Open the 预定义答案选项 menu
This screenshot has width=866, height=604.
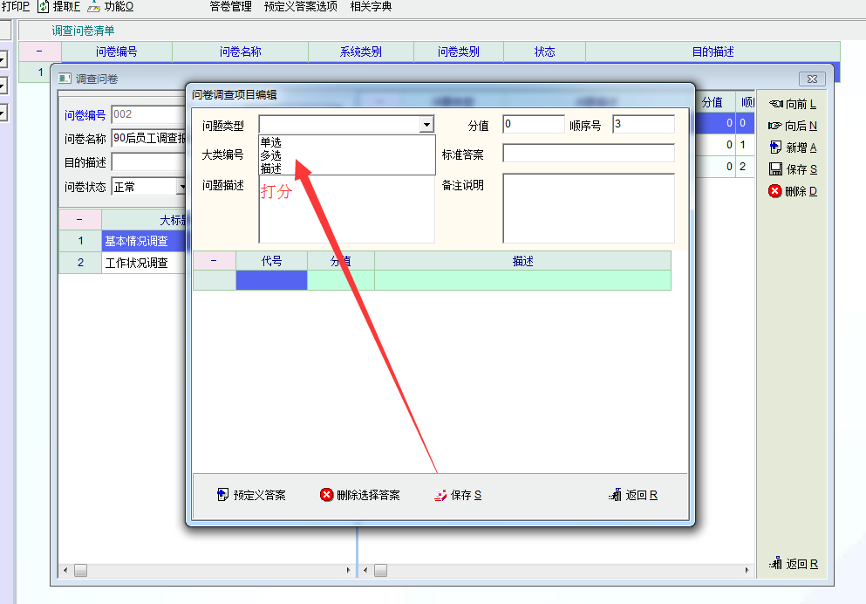[x=300, y=7]
